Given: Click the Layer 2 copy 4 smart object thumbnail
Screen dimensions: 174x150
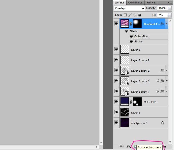Looking at the screenshot, I should tap(125, 91).
